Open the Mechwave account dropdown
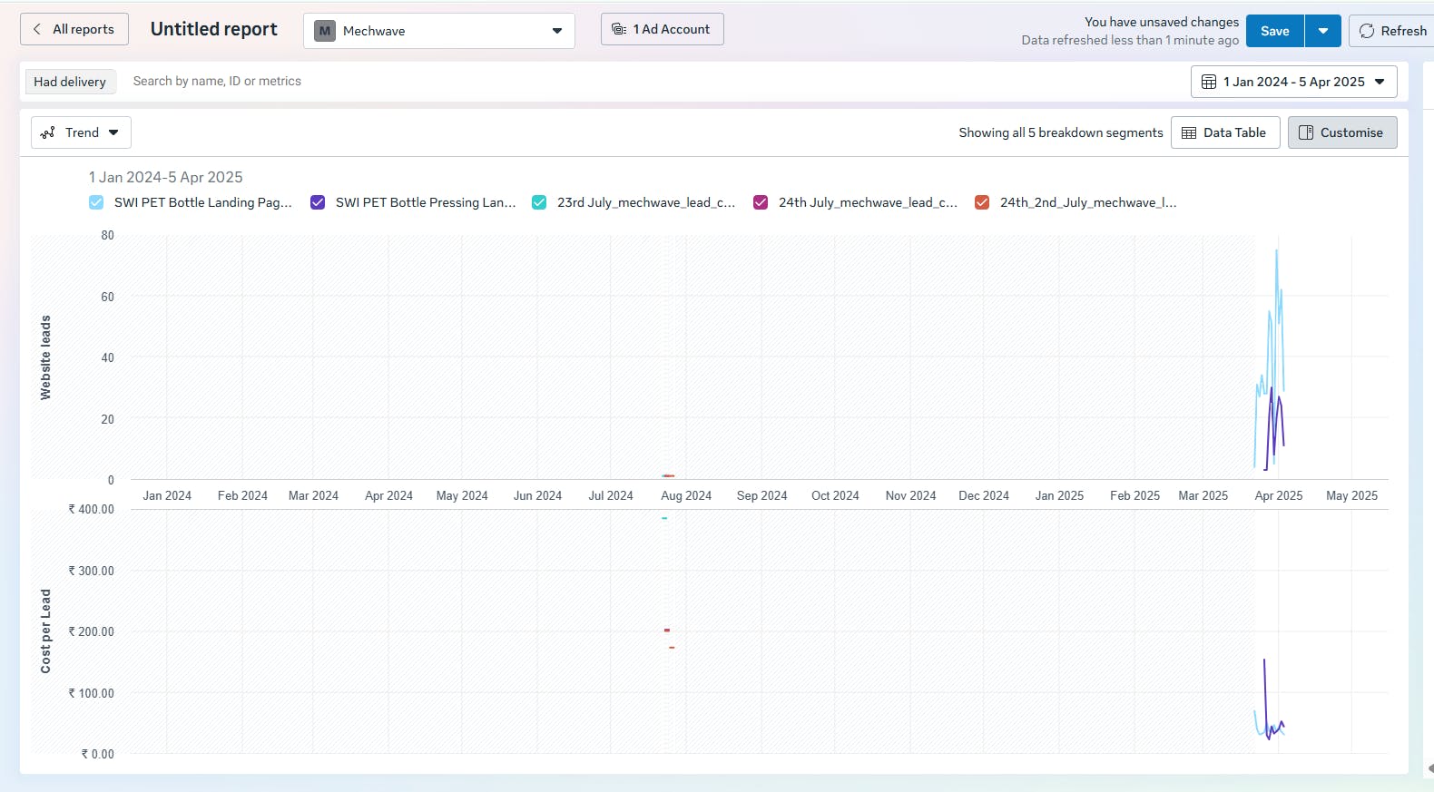Screen dimensions: 1434x792 tap(556, 31)
